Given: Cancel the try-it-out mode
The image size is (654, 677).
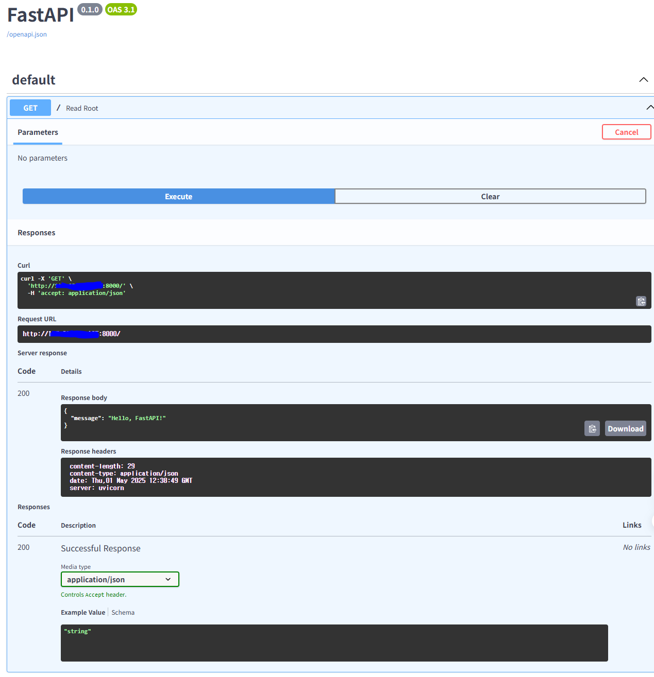Looking at the screenshot, I should [x=627, y=132].
